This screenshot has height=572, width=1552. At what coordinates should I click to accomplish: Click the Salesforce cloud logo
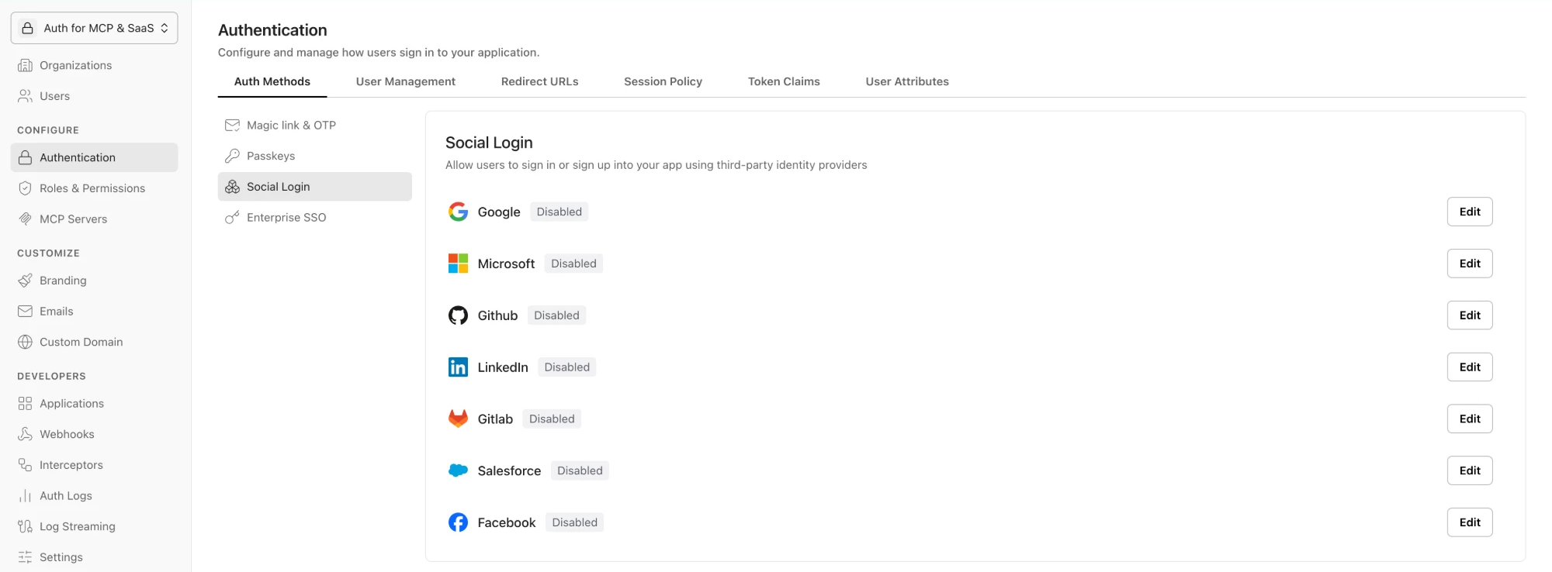click(x=458, y=470)
